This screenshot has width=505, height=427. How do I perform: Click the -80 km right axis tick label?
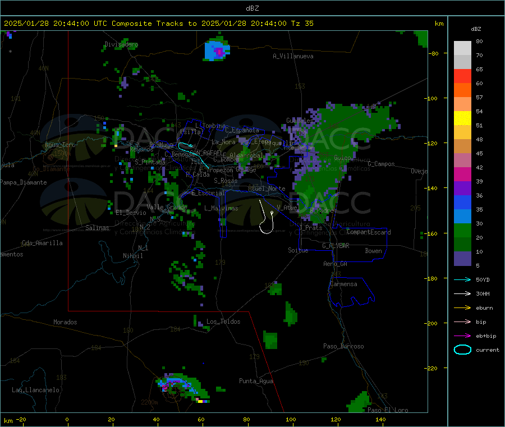433,53
